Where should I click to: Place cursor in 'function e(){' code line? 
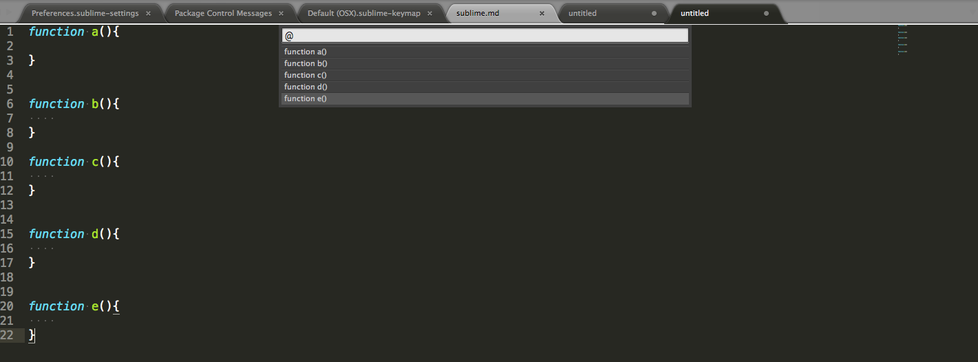tap(74, 306)
